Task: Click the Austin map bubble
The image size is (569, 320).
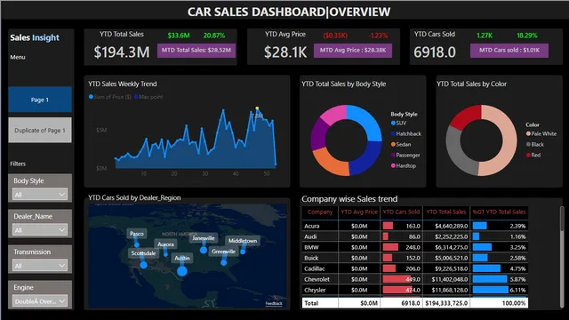Action: (x=182, y=270)
